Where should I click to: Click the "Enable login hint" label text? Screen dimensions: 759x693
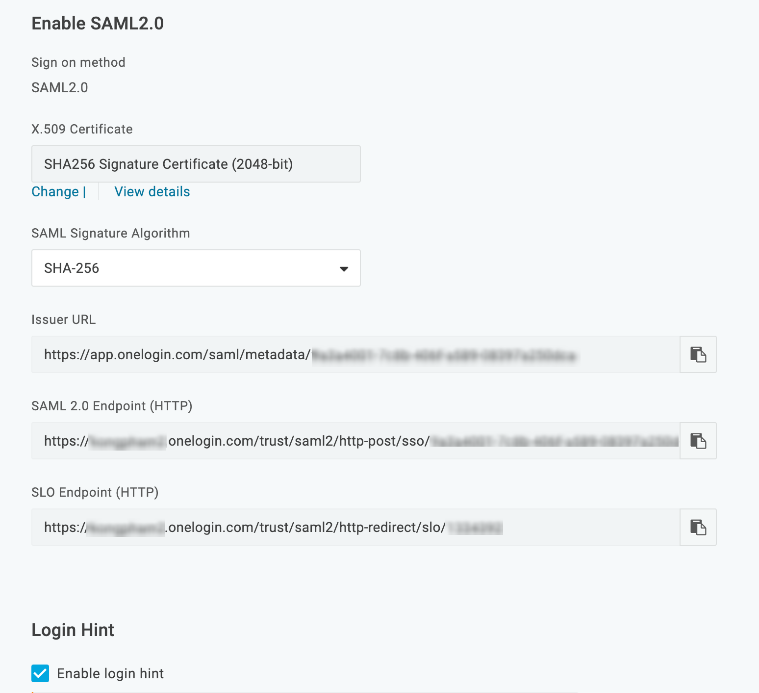(110, 673)
